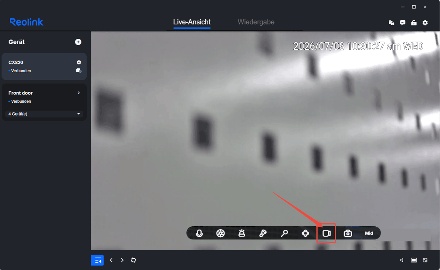Switch to the Wiedergabe tab
The width and height of the screenshot is (440, 270).
coord(256,22)
